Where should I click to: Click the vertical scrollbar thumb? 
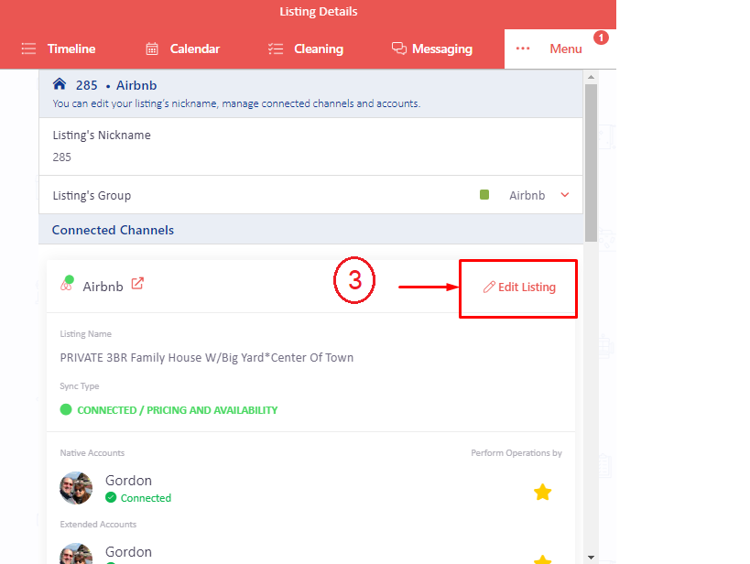[x=592, y=163]
